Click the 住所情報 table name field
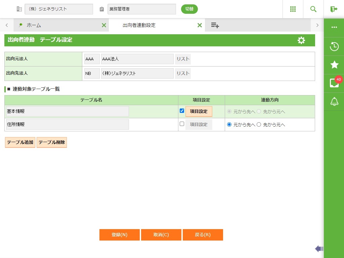This screenshot has height=258, width=344. coord(68,125)
